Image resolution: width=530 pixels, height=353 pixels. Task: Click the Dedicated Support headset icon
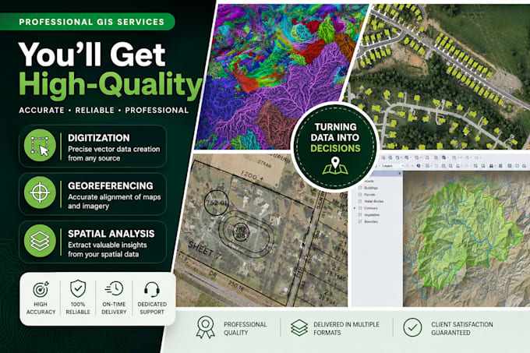coord(152,289)
